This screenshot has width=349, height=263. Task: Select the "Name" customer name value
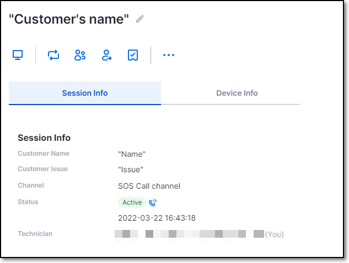point(132,154)
